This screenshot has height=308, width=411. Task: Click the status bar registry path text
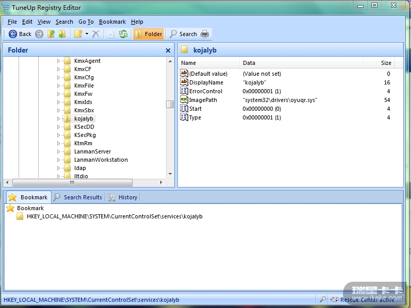click(91, 300)
